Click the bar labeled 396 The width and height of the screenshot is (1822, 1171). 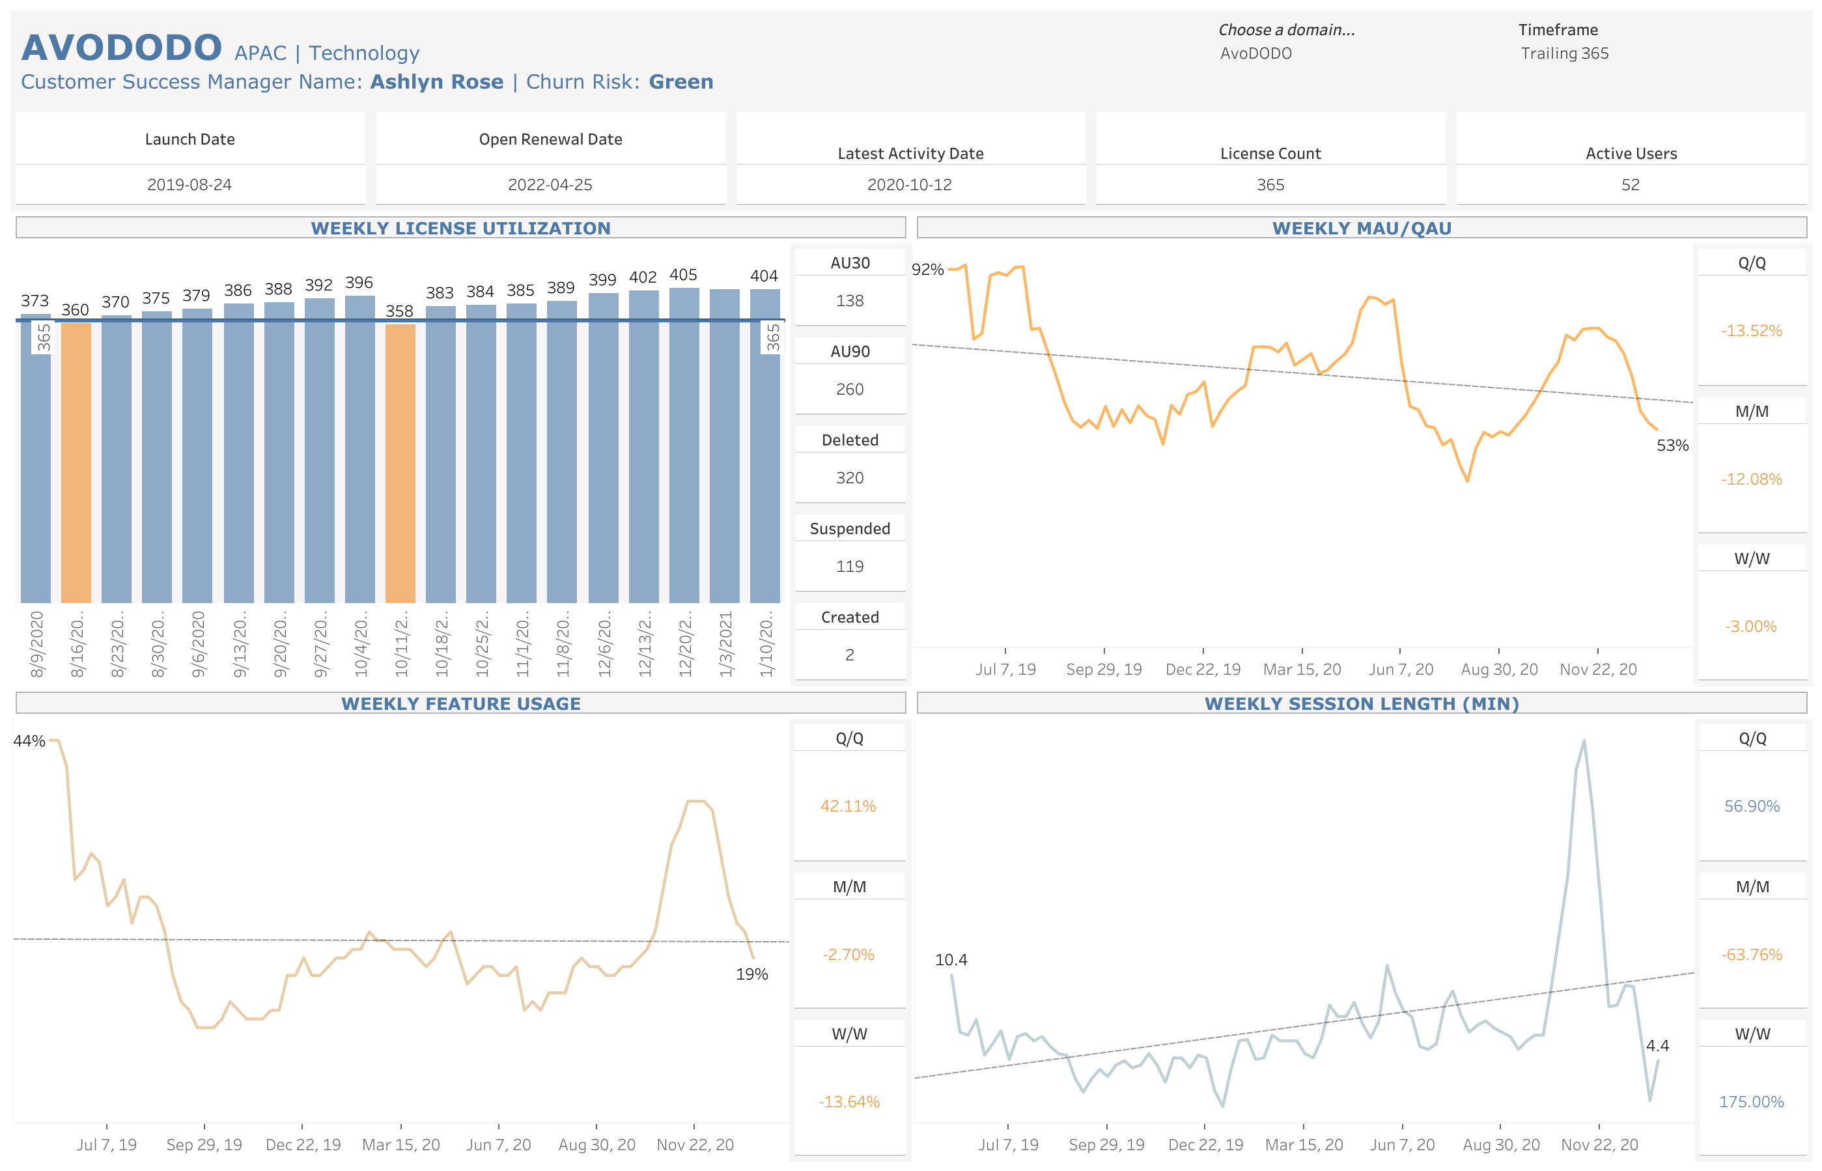click(x=359, y=449)
